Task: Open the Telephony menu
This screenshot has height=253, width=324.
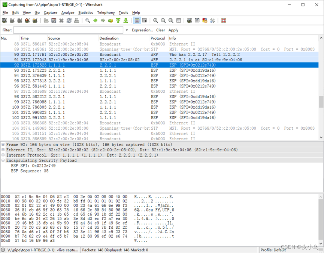Action: pos(106,13)
